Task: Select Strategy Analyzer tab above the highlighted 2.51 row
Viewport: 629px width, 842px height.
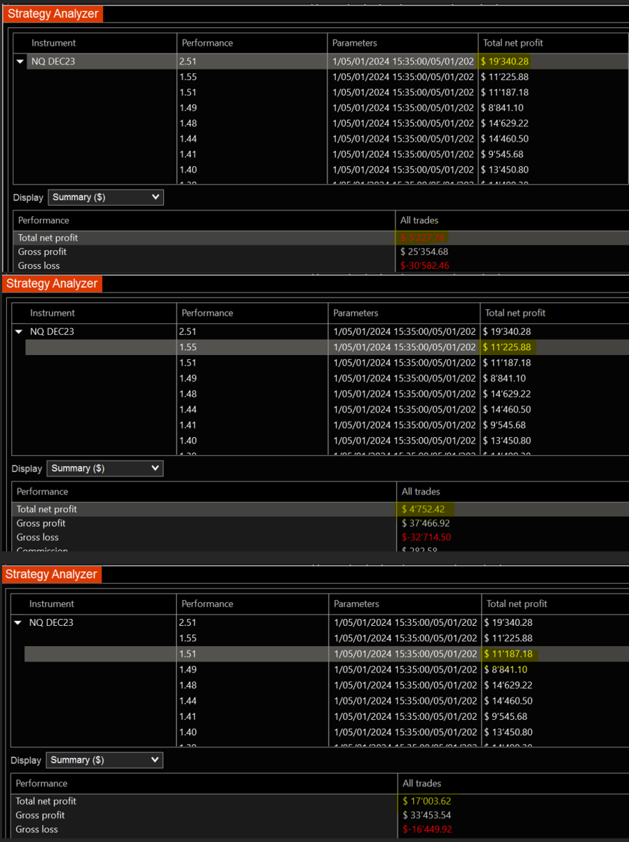Action: [53, 13]
